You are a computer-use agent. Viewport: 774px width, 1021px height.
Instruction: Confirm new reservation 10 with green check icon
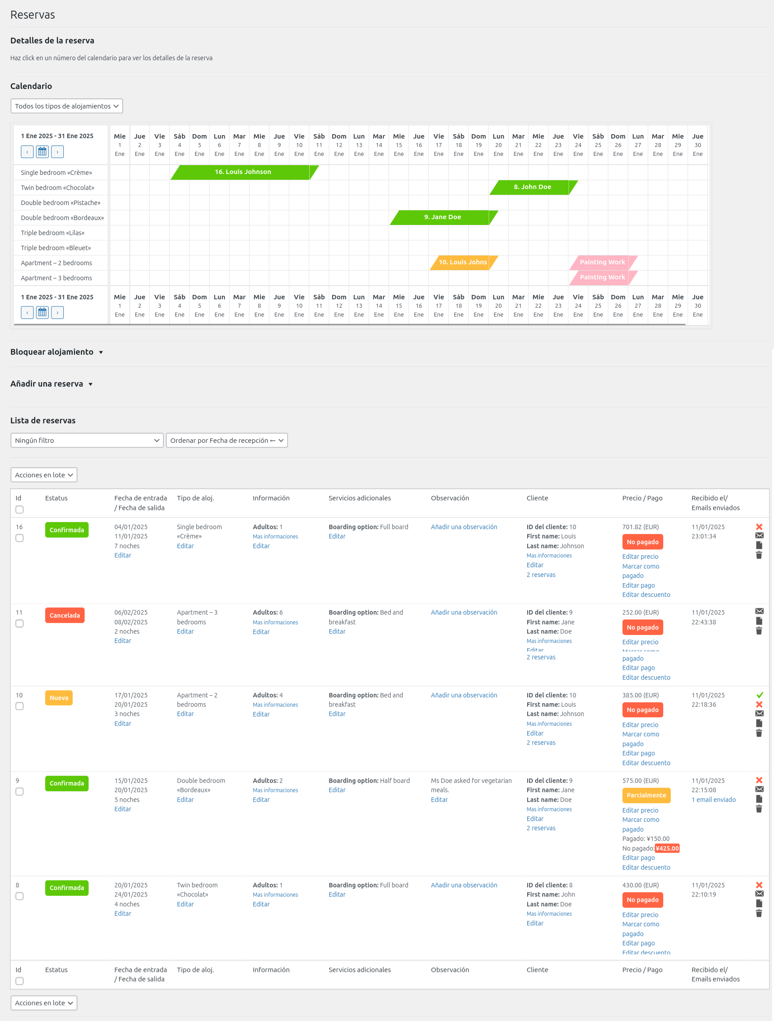pos(758,696)
